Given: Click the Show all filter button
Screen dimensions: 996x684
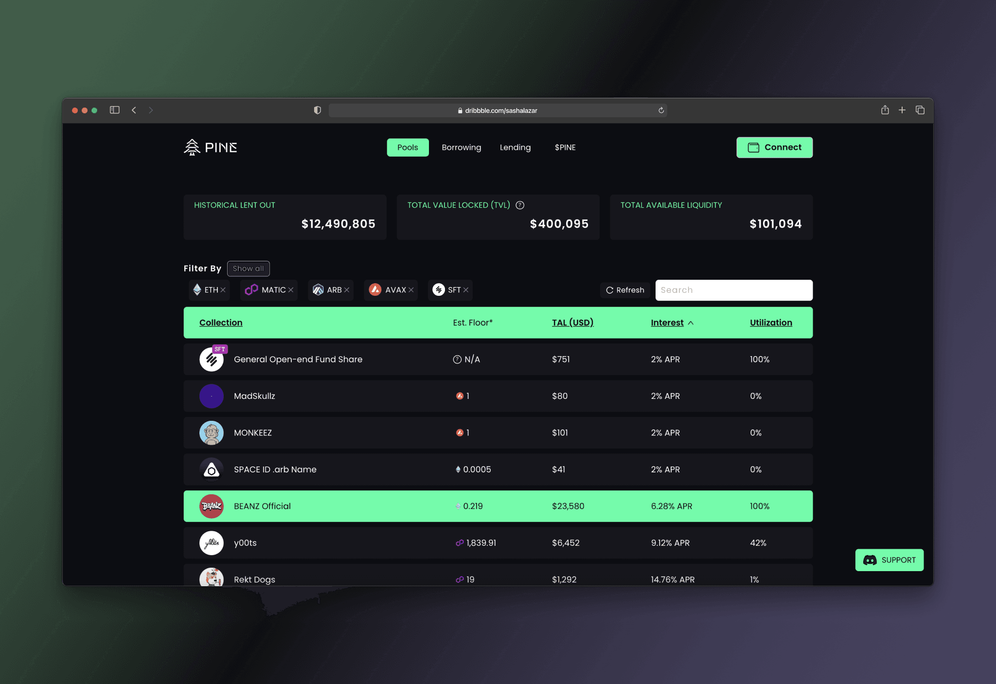Looking at the screenshot, I should pos(248,268).
